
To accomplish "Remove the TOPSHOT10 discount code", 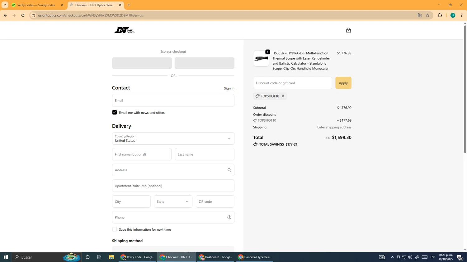I will (283, 96).
